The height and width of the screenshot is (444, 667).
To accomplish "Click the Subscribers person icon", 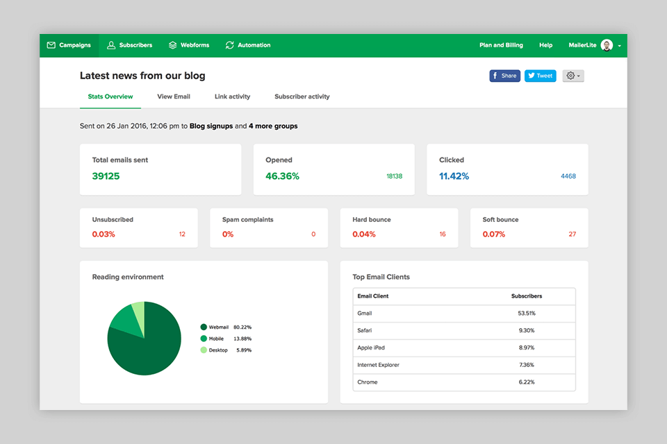I will coord(111,45).
